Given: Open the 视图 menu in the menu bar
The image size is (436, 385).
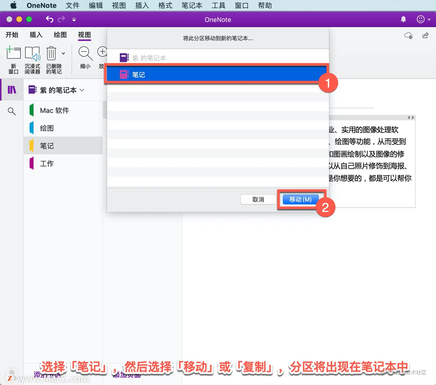Looking at the screenshot, I should [x=119, y=5].
